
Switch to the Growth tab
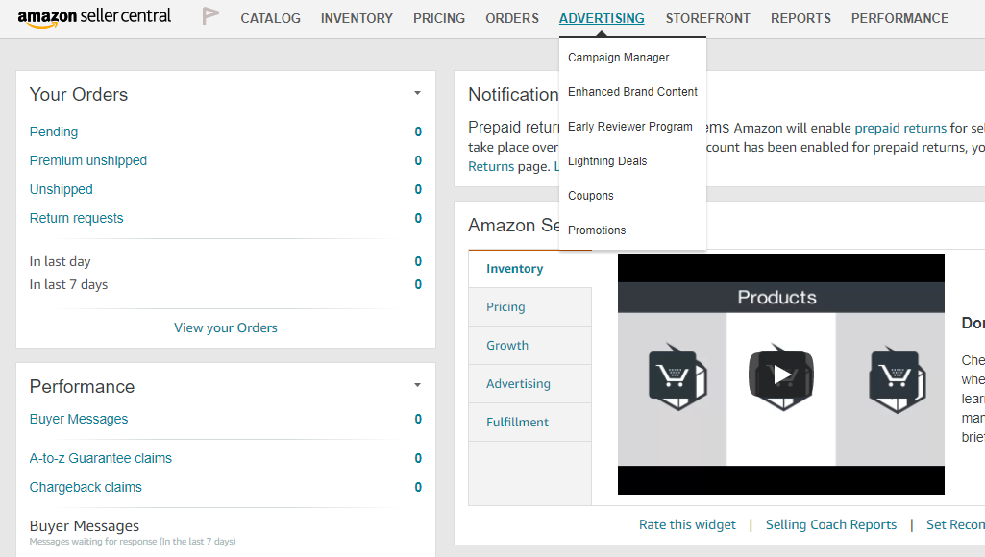507,346
